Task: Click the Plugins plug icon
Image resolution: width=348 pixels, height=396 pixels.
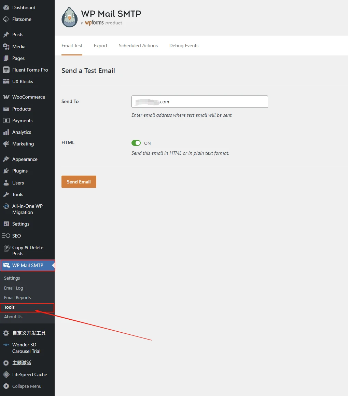Action: click(6, 171)
